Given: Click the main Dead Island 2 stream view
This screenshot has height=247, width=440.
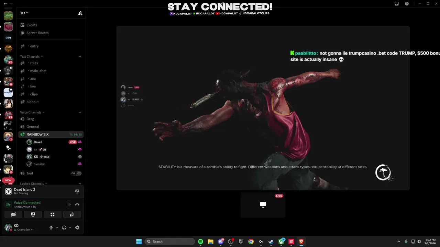Looking at the screenshot, I should click(x=263, y=108).
